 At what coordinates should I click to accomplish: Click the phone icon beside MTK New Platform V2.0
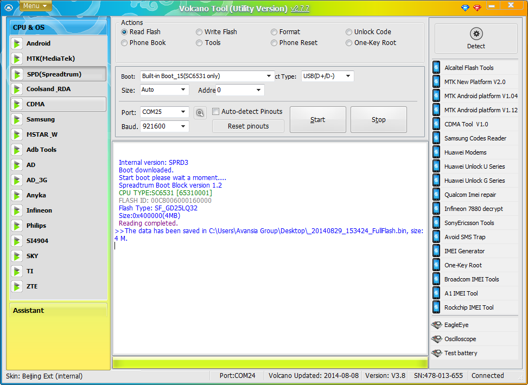436,82
